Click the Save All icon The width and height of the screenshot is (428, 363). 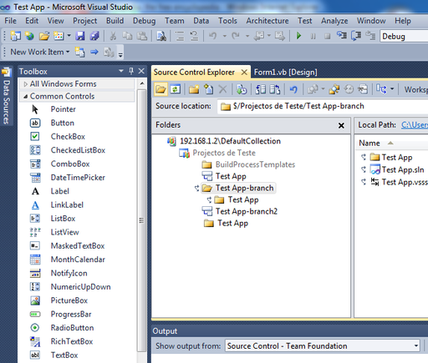(x=94, y=36)
